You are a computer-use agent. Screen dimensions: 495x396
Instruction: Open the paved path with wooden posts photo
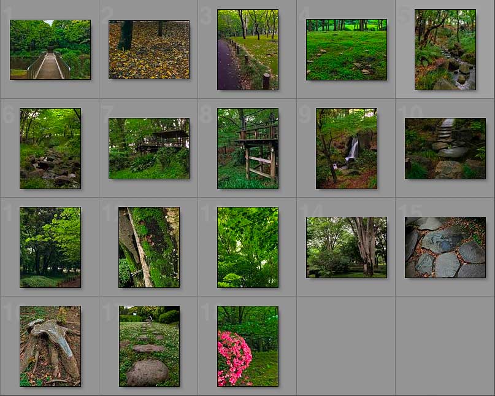(x=248, y=50)
